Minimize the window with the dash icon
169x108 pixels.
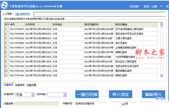[161, 6]
